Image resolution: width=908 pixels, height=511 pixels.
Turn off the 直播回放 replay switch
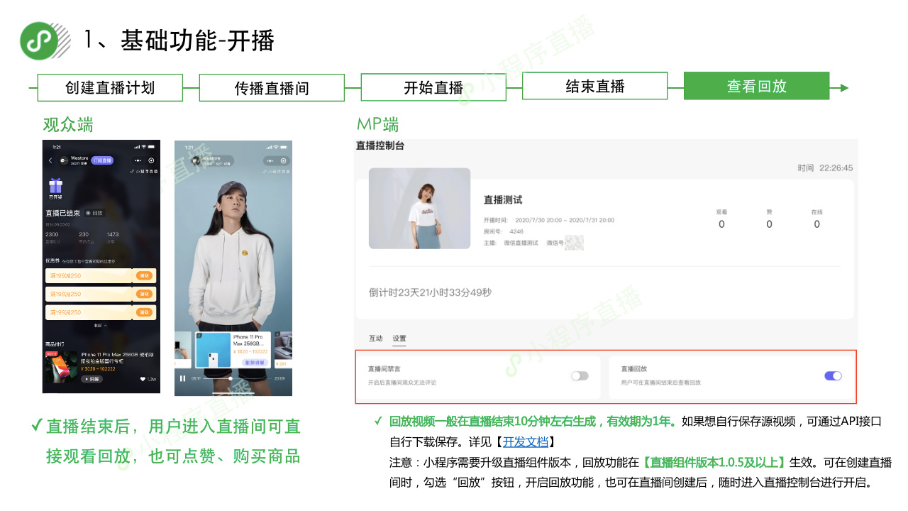click(833, 376)
